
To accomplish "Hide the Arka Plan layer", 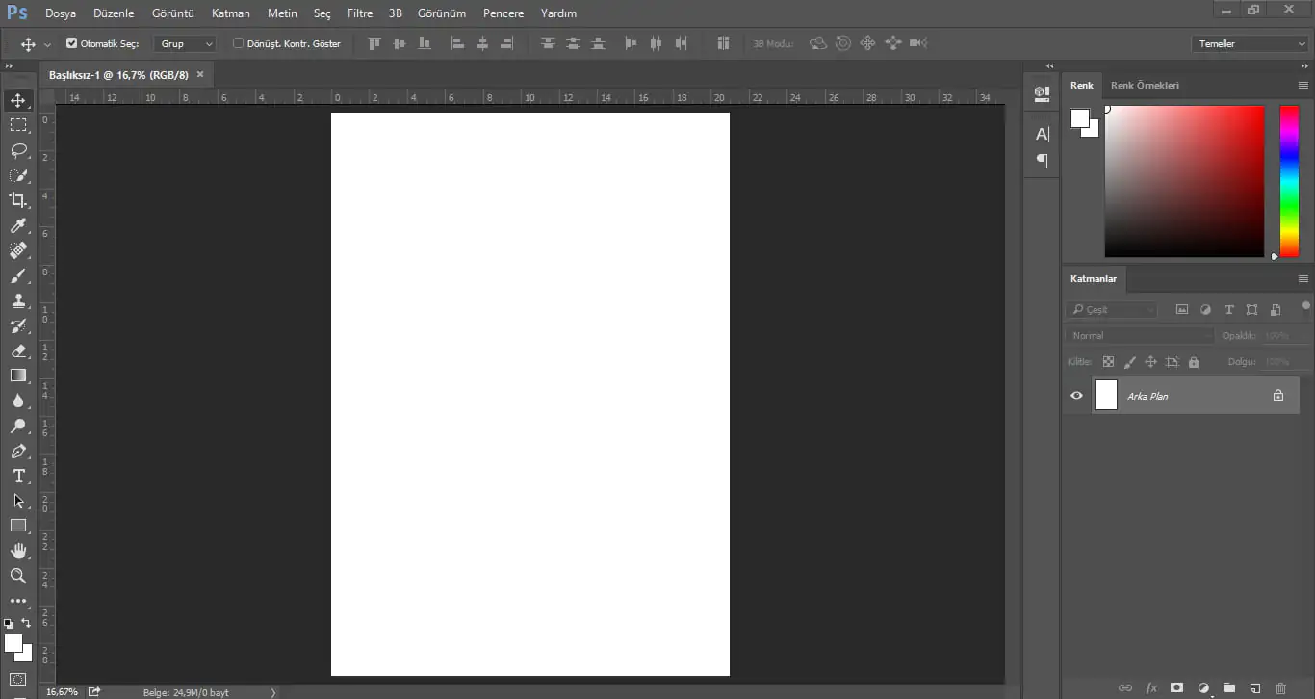I will 1076,396.
